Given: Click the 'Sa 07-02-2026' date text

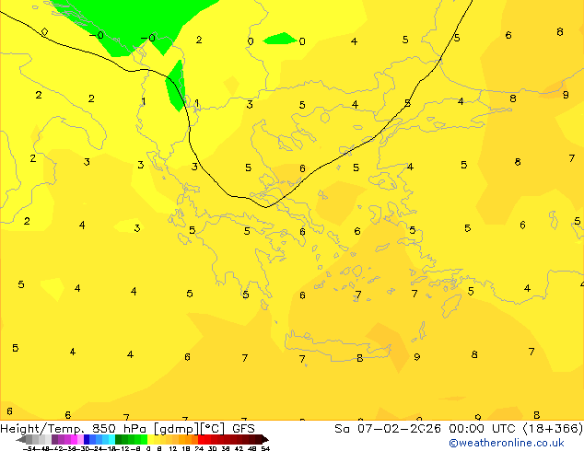Looking at the screenshot, I should [388, 429].
